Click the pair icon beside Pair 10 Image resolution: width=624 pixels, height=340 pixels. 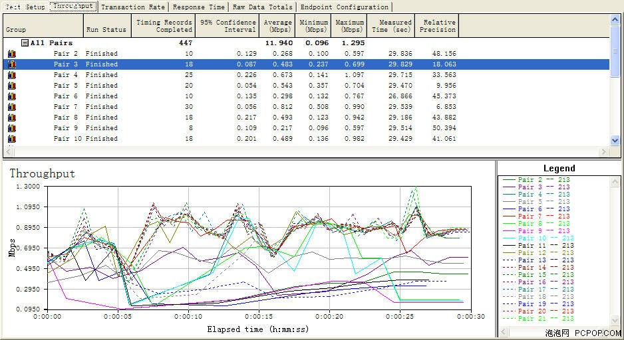point(12,139)
